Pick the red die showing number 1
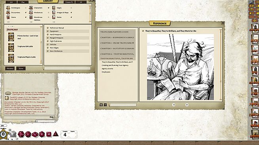259x145 pixels. click(35, 134)
